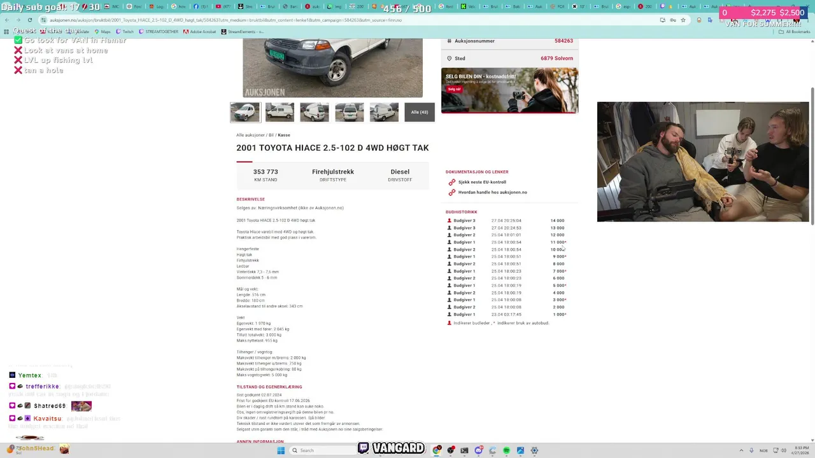This screenshot has width=815, height=458.
Task: Open the 'Kasse' breadcrumb link
Action: (284, 135)
